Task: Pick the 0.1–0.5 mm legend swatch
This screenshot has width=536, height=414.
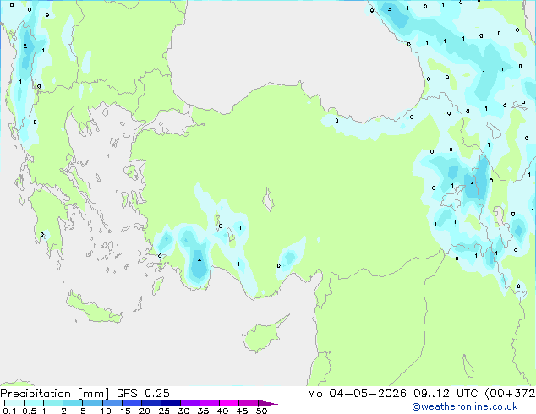Action: (14, 403)
